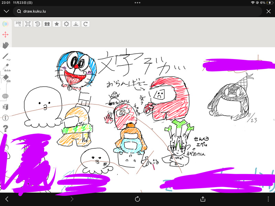The height and width of the screenshot is (206, 275).
Task: Open the chat speech bubble
Action: pos(5,96)
